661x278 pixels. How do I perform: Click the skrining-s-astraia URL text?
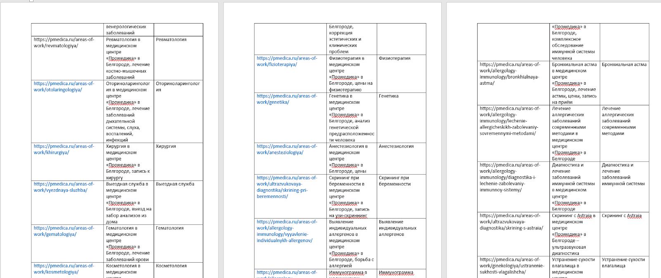pyautogui.click(x=511, y=221)
